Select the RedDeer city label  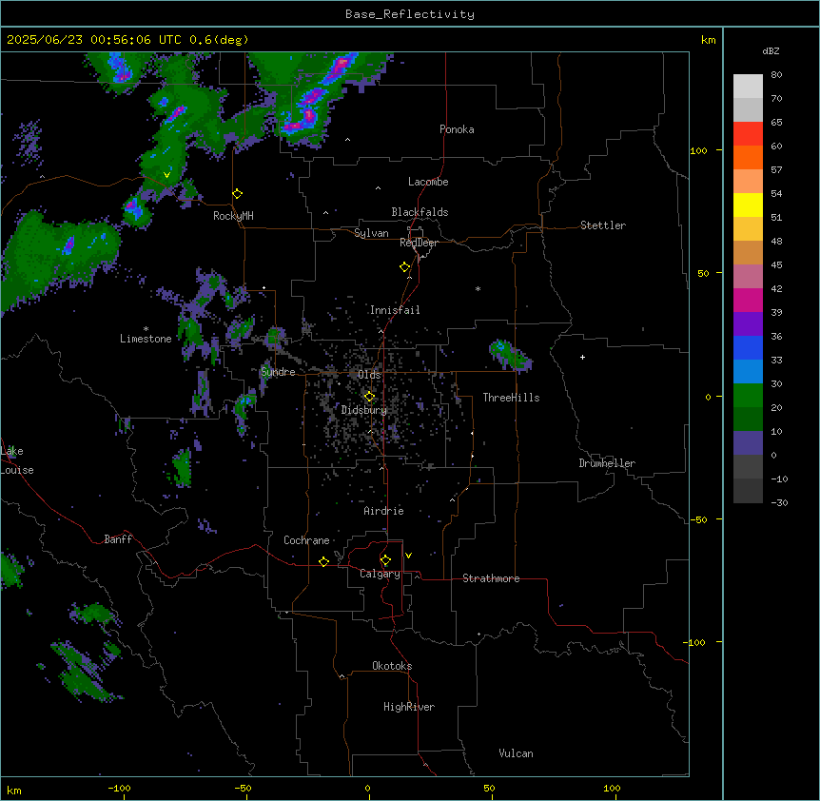[x=419, y=243]
